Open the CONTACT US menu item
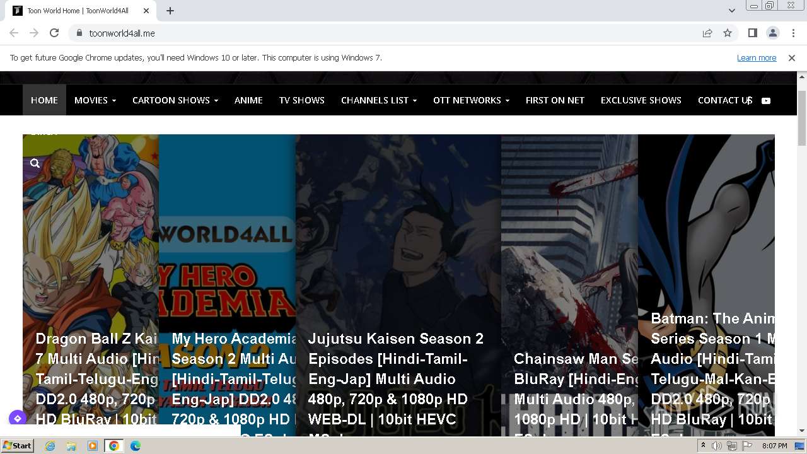 tap(725, 100)
